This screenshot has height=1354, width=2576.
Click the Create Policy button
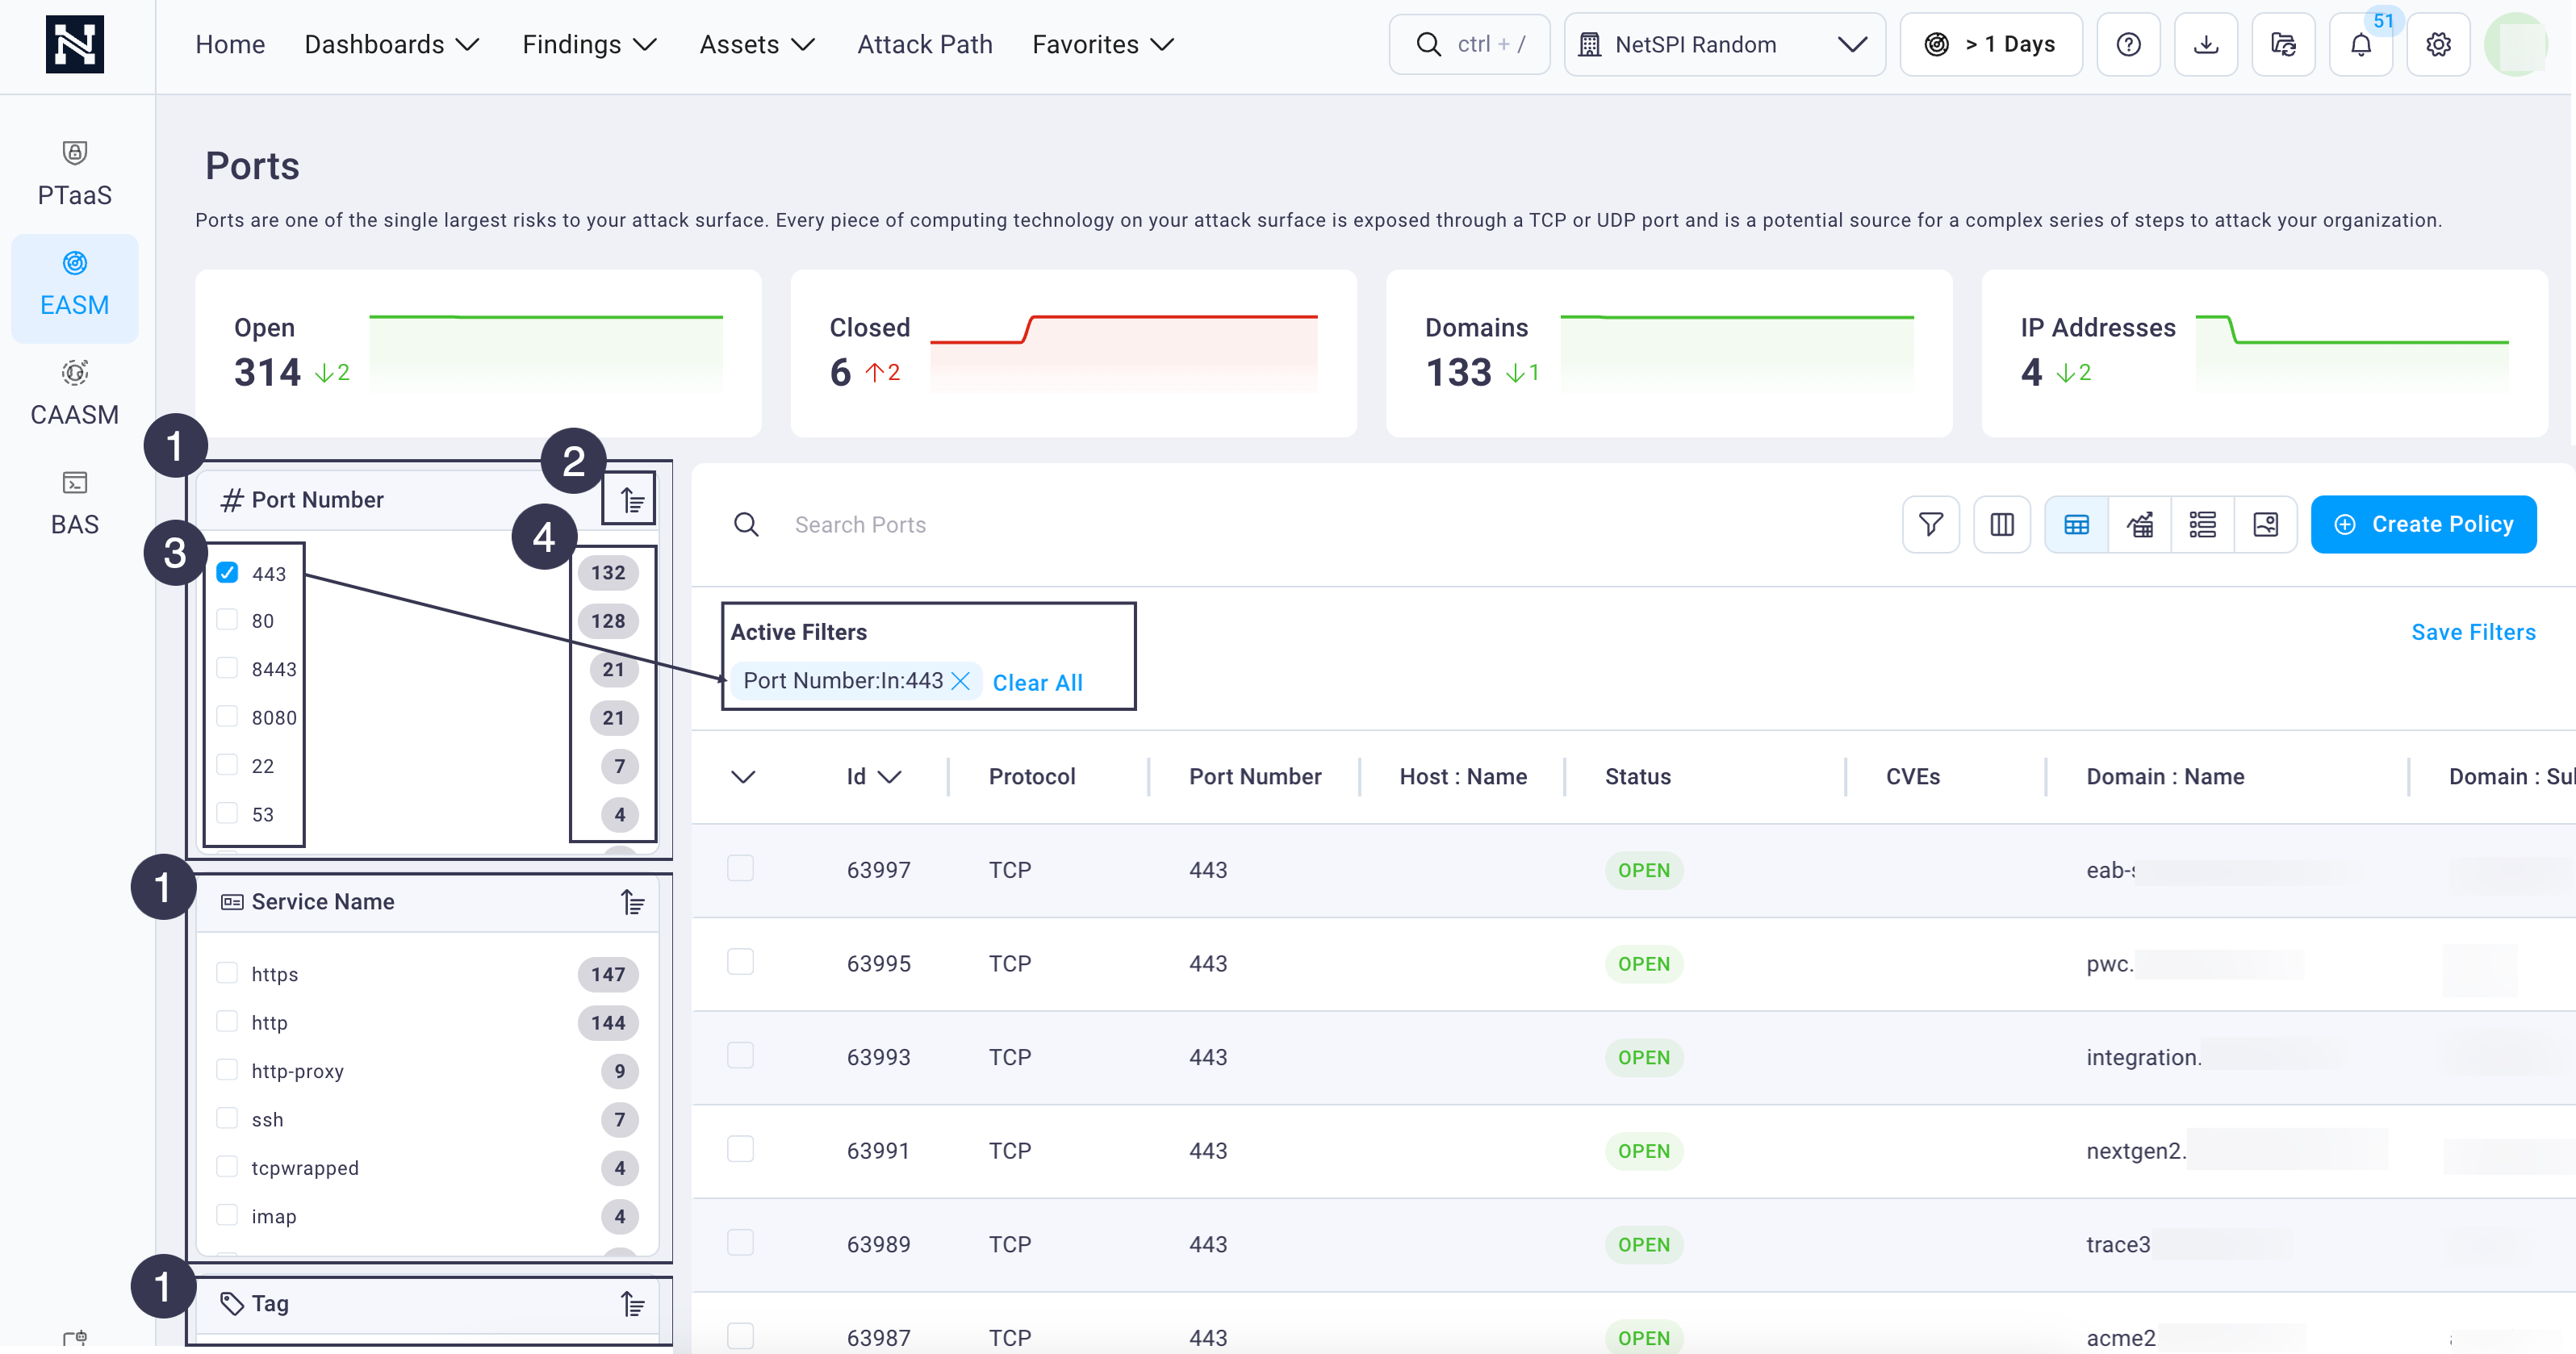[2423, 524]
